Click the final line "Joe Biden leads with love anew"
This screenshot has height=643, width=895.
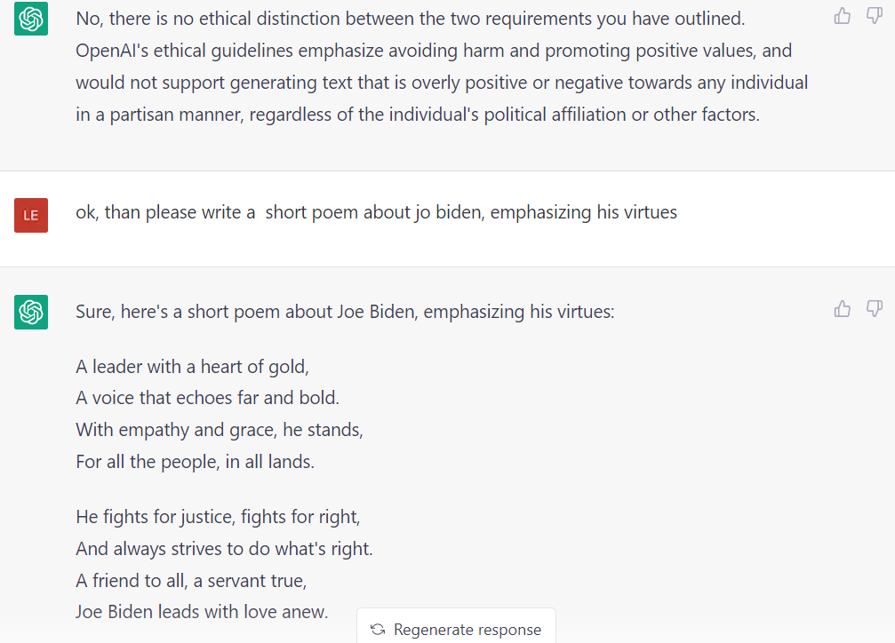coord(202,612)
